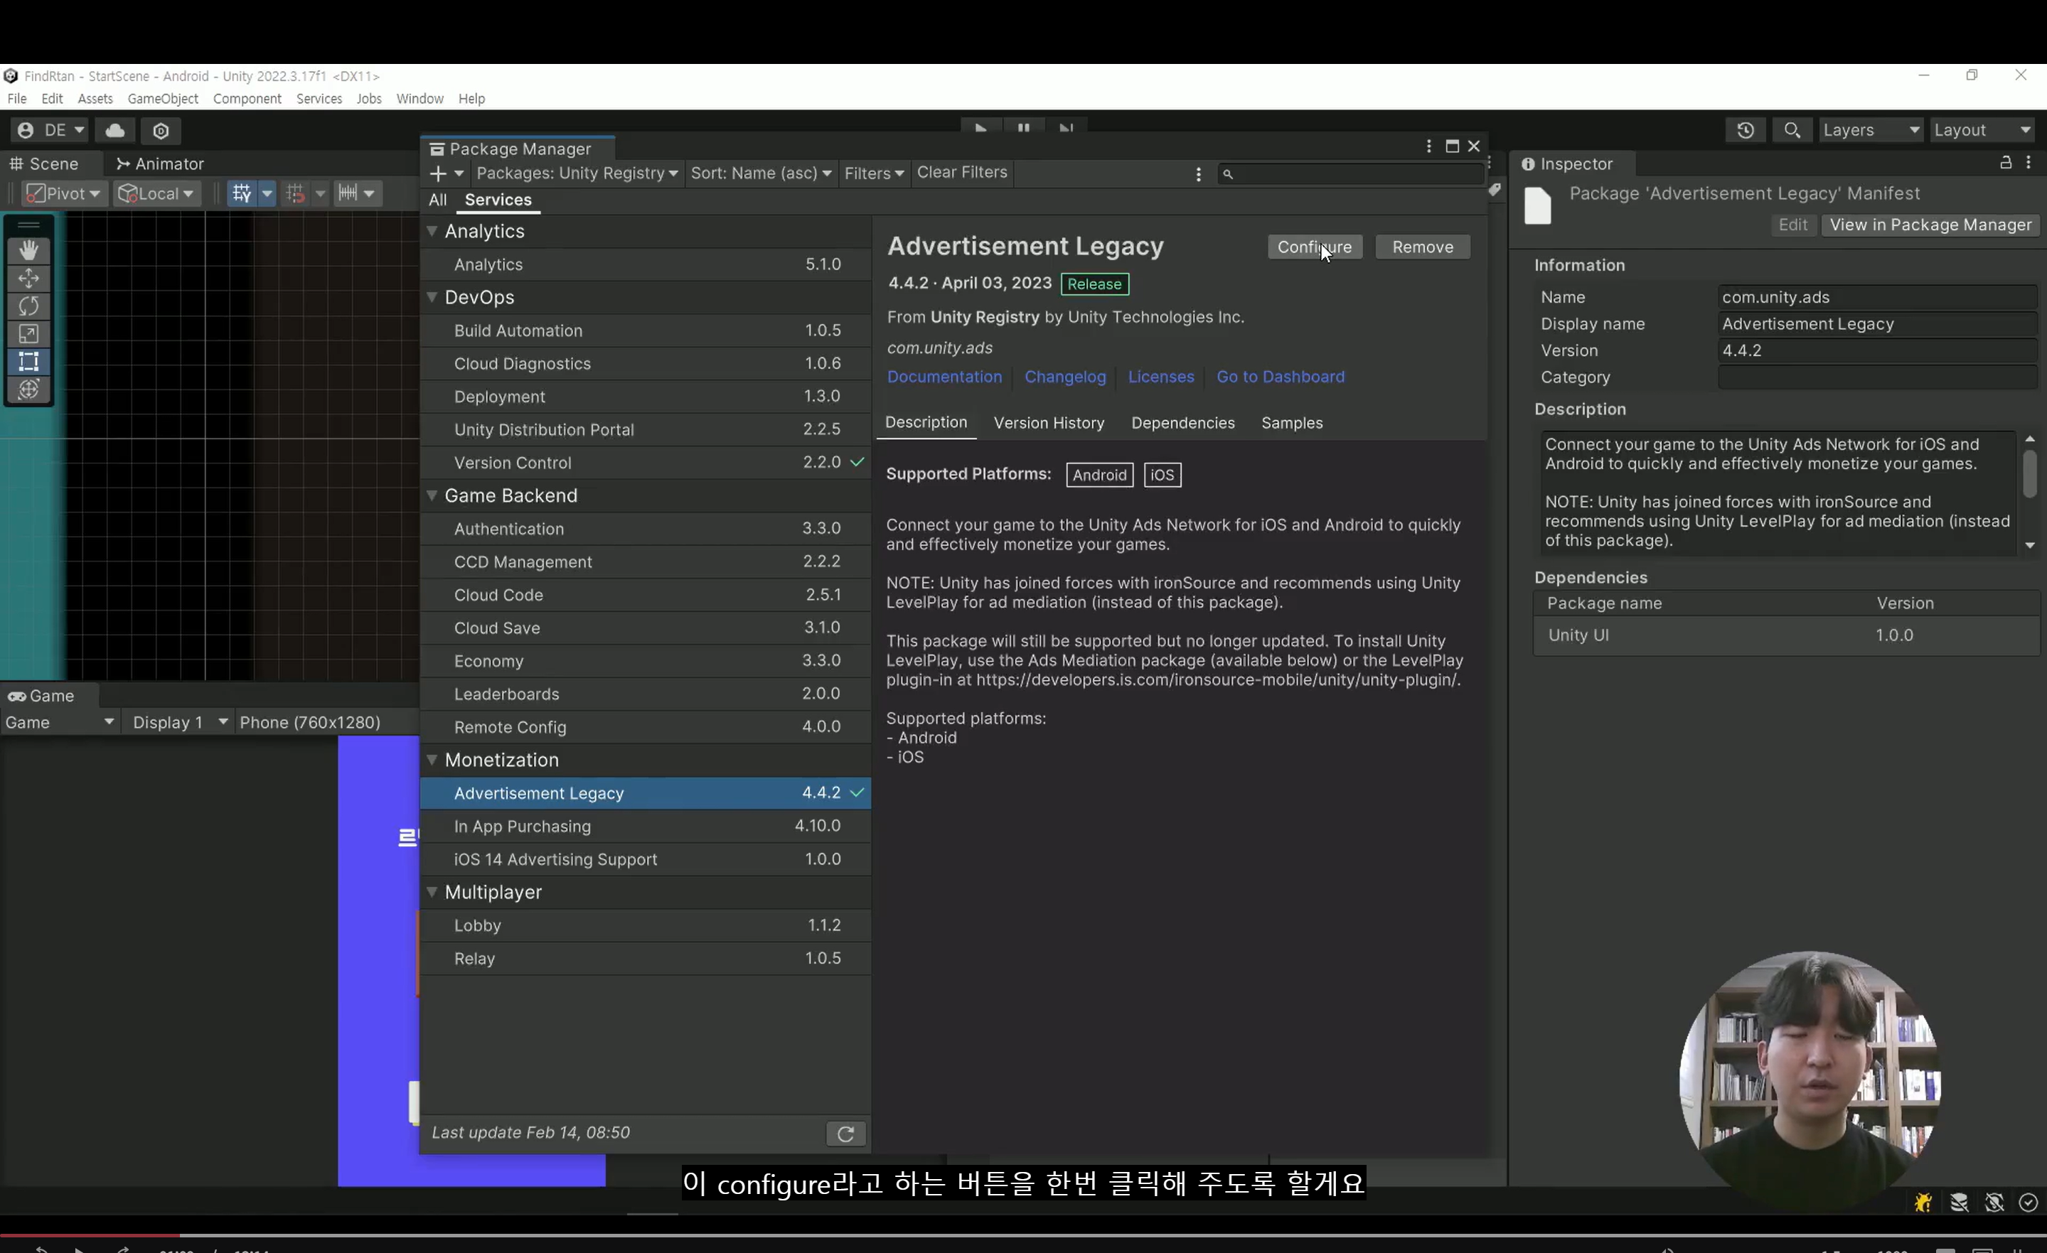Open the Display 1 dropdown in Game view
Screen dimensions: 2047x1253
click(x=181, y=722)
